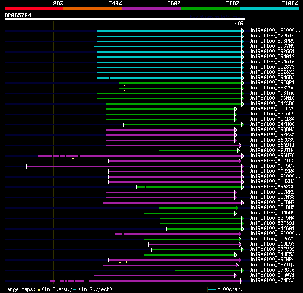
Task: Select the UniRef100_Q5CH38 label
Action: (272, 197)
